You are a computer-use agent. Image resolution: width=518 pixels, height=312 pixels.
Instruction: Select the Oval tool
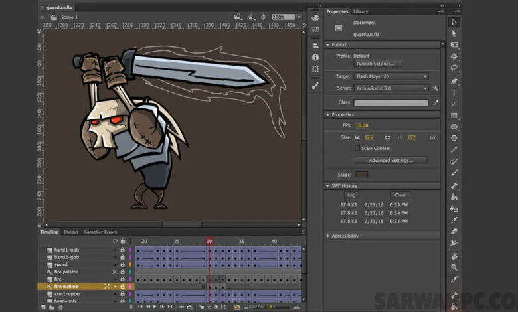[454, 127]
